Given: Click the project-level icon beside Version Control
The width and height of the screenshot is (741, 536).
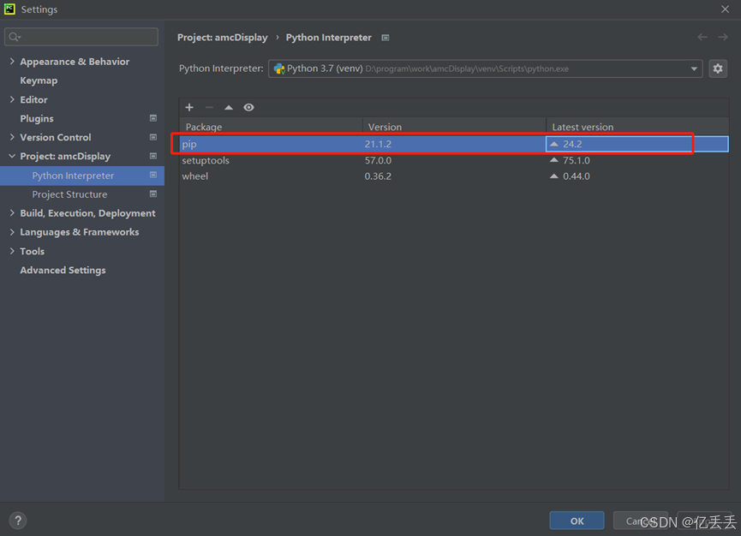Looking at the screenshot, I should click(153, 137).
